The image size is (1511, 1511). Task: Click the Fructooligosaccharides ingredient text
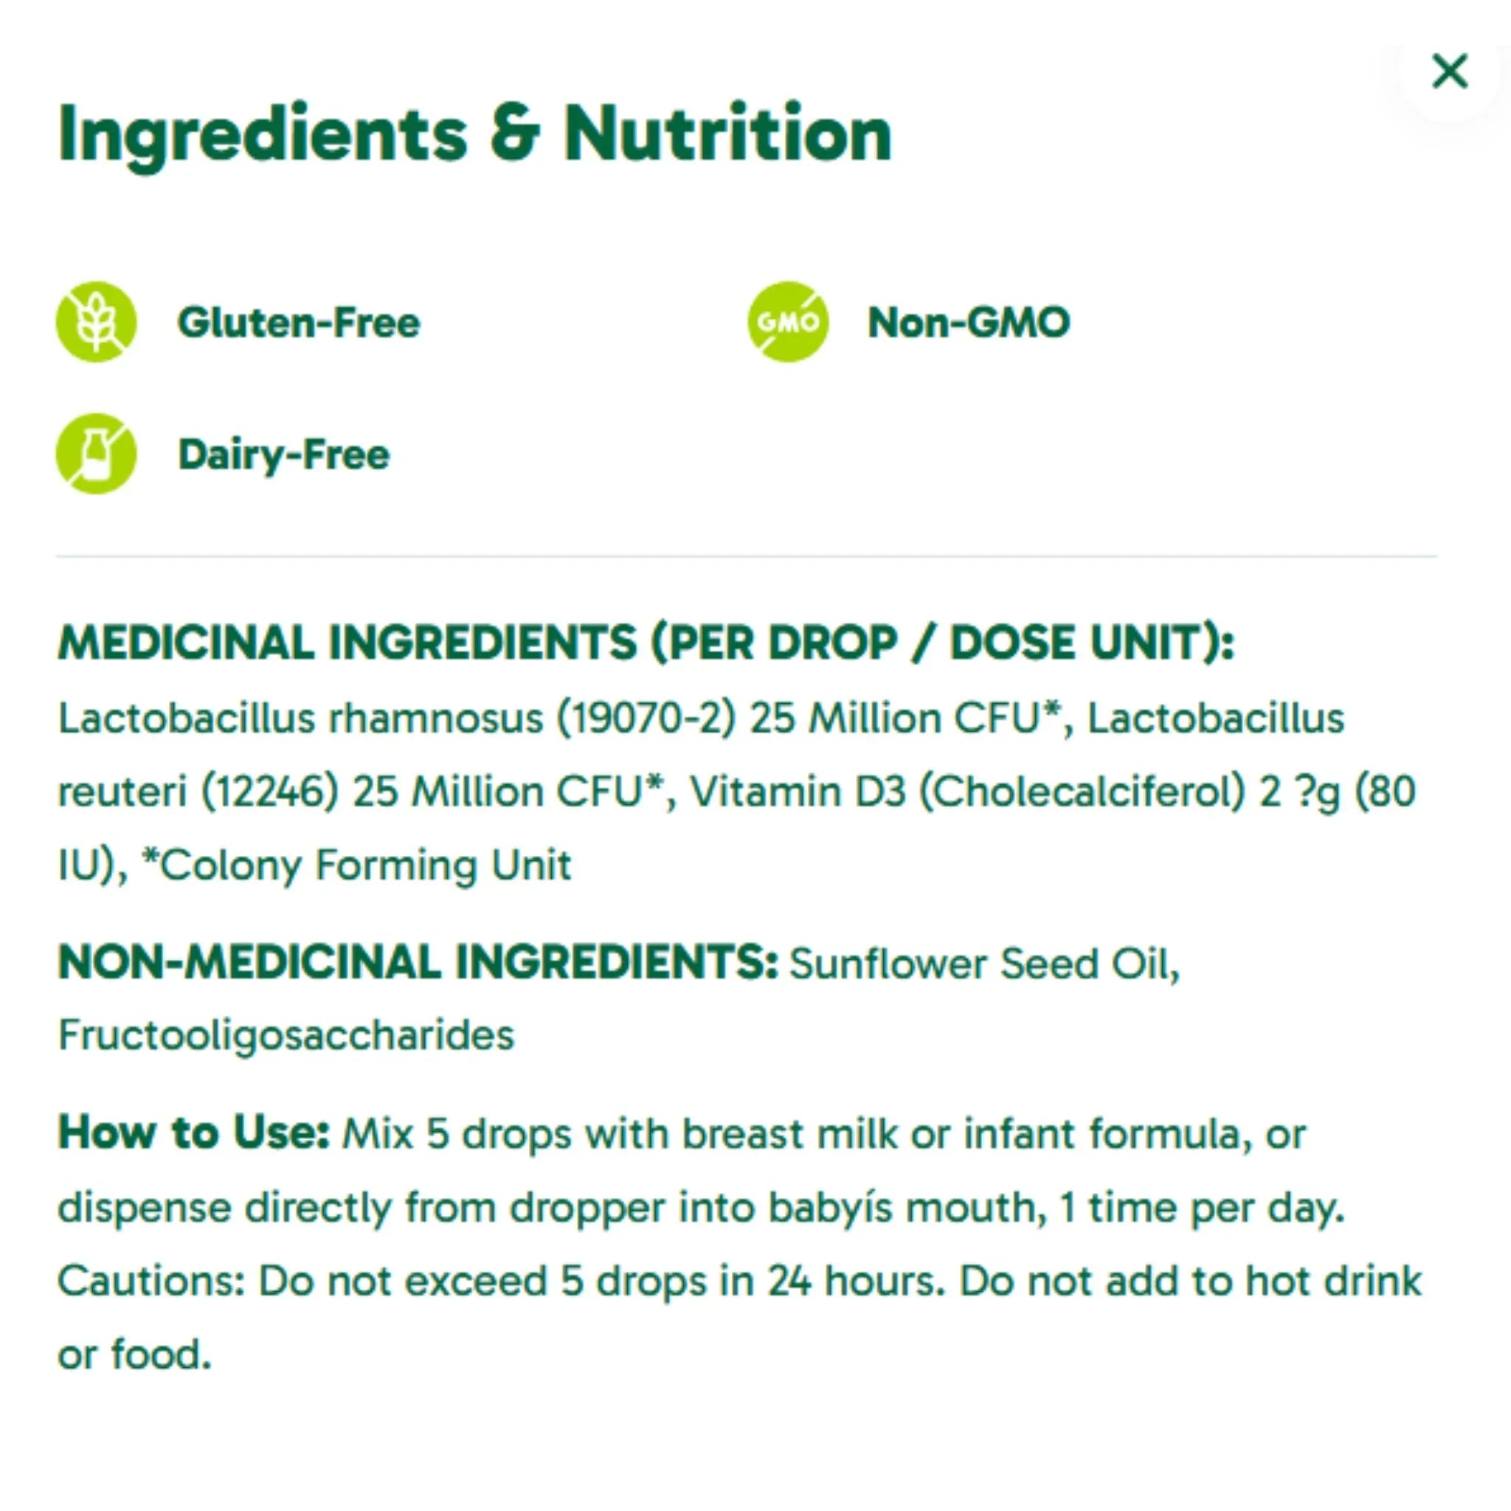click(286, 1035)
